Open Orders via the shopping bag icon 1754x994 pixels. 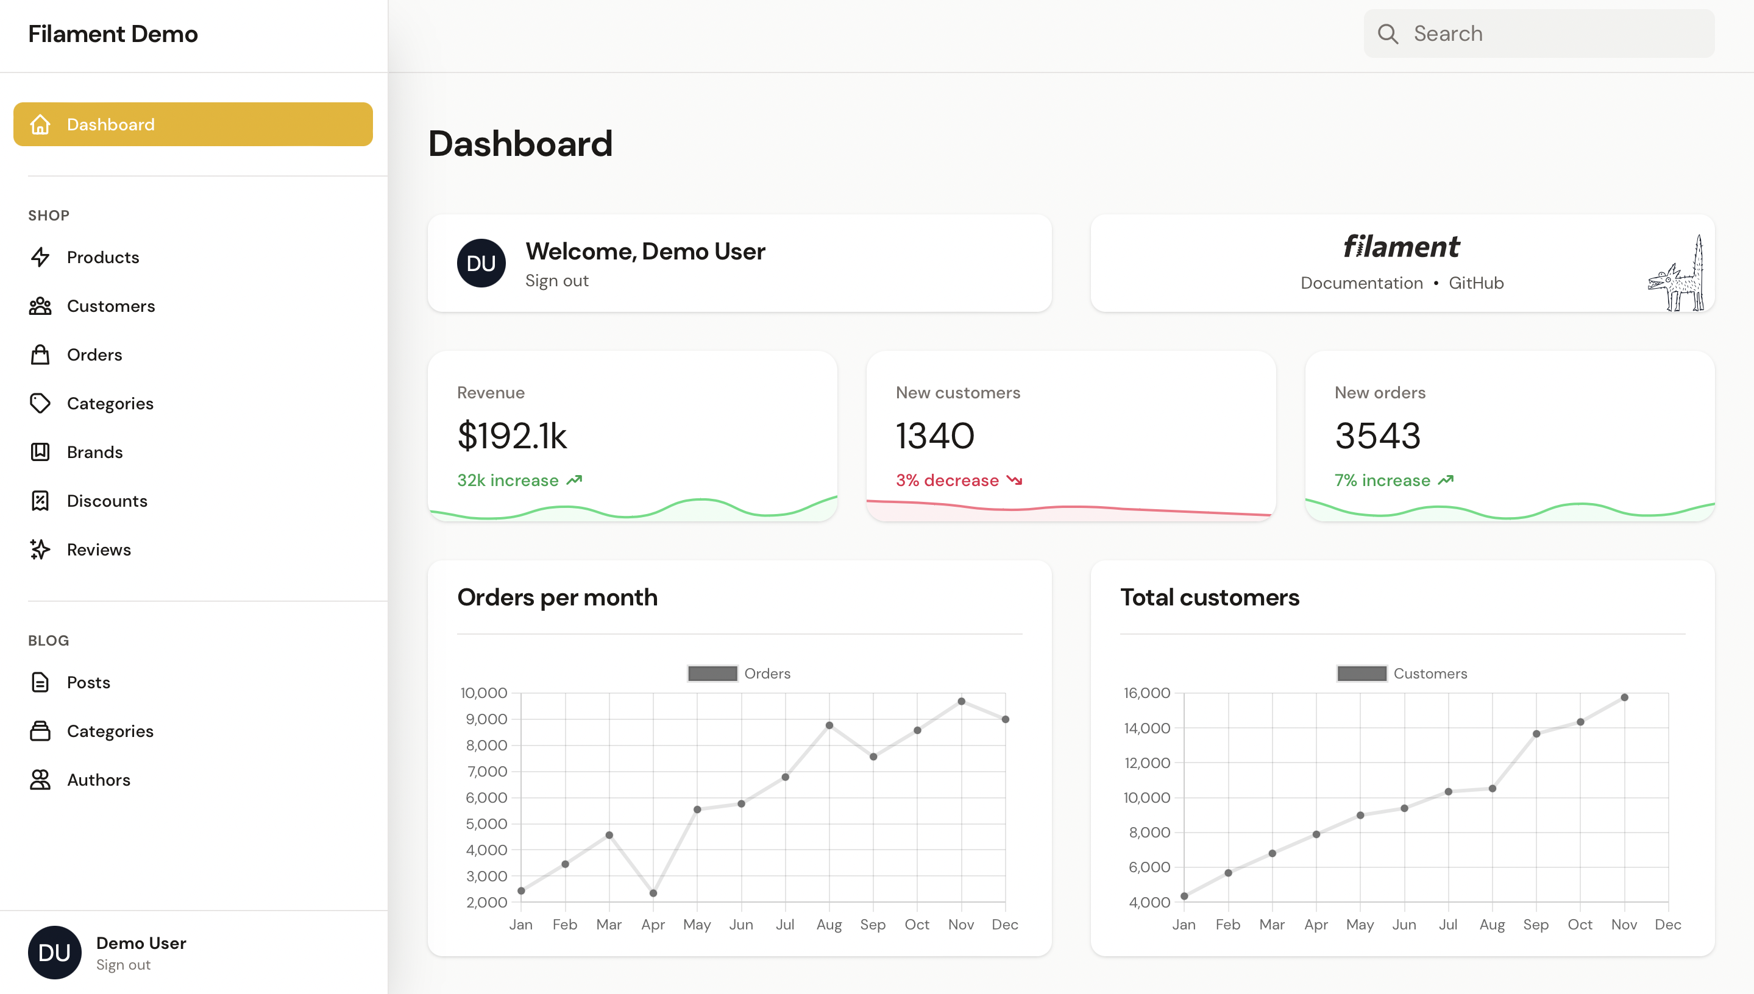40,354
